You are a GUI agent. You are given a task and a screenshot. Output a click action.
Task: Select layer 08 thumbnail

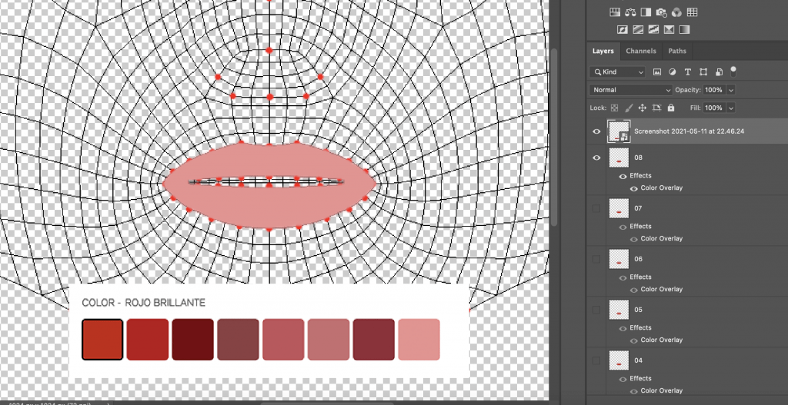click(x=619, y=158)
